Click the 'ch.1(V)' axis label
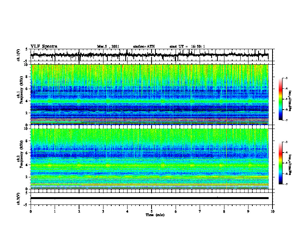This screenshot has width=307, height=237. [18, 55]
